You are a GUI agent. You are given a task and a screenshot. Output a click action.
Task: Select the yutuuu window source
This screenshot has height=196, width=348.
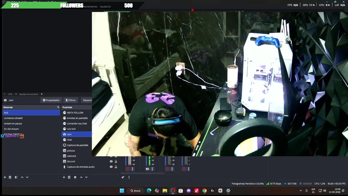click(77, 151)
